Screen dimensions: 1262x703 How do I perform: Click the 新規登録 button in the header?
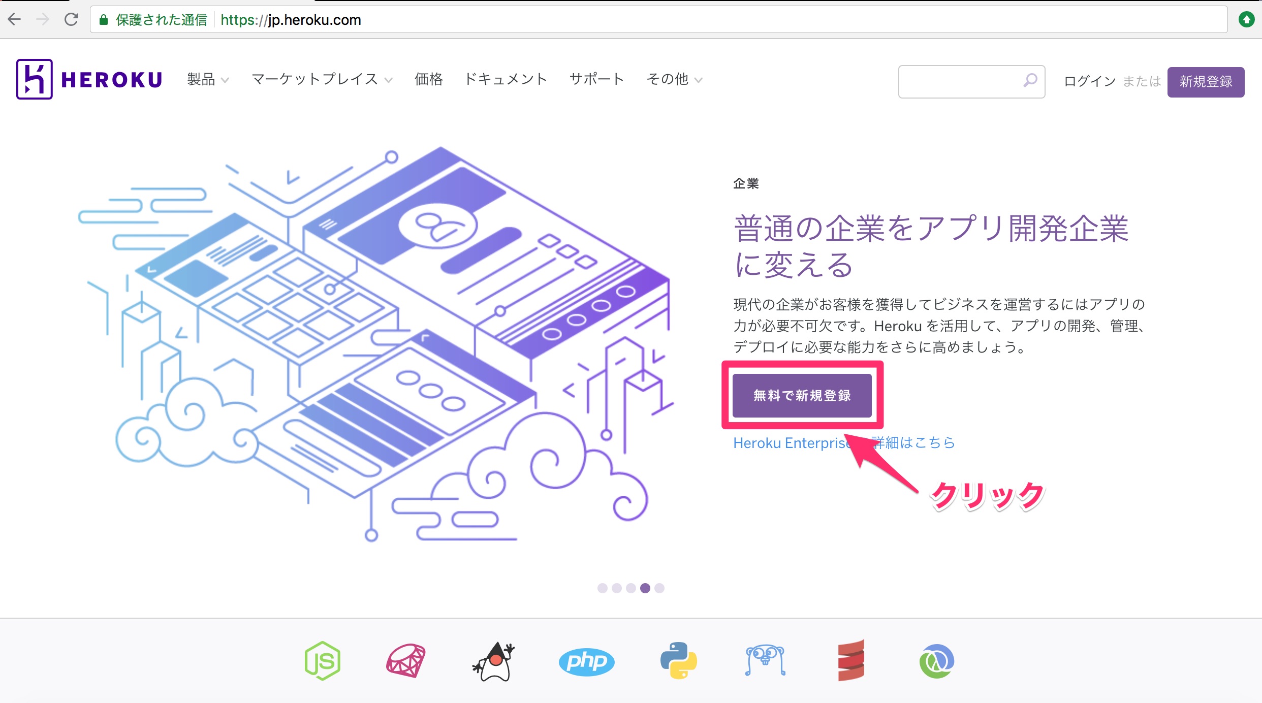(1206, 82)
